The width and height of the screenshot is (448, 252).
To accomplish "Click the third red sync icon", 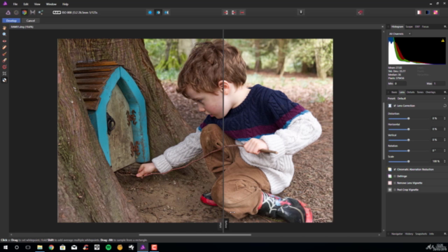I will (242, 13).
